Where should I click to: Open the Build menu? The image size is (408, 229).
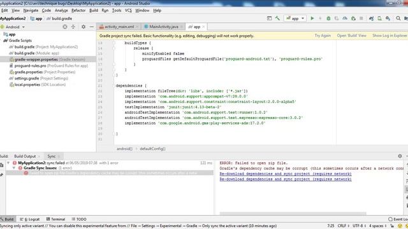point(94,10)
